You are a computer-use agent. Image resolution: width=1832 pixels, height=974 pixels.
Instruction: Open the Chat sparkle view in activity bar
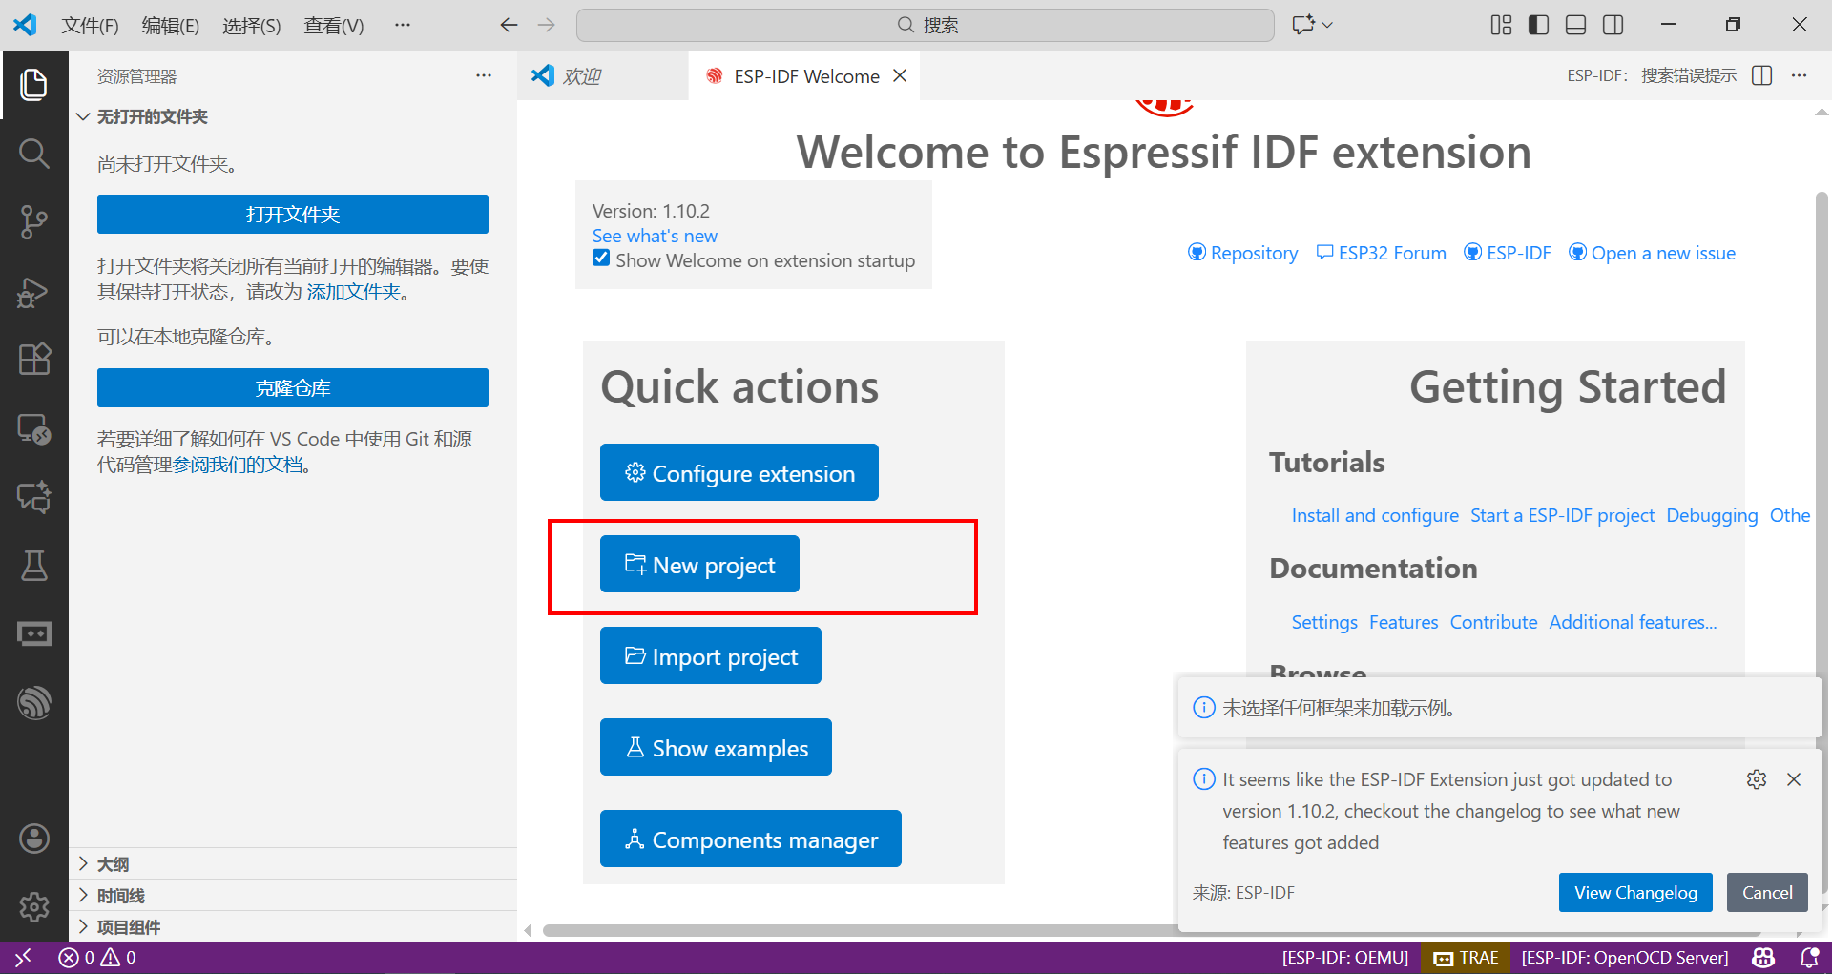[x=34, y=497]
